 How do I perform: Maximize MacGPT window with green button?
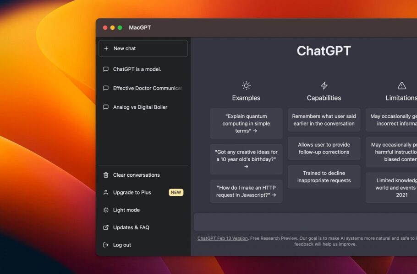pos(120,27)
